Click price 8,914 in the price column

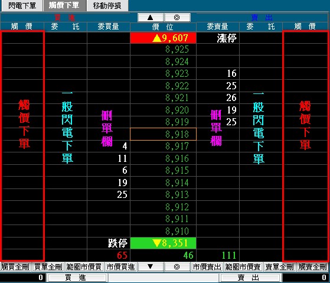pos(163,183)
